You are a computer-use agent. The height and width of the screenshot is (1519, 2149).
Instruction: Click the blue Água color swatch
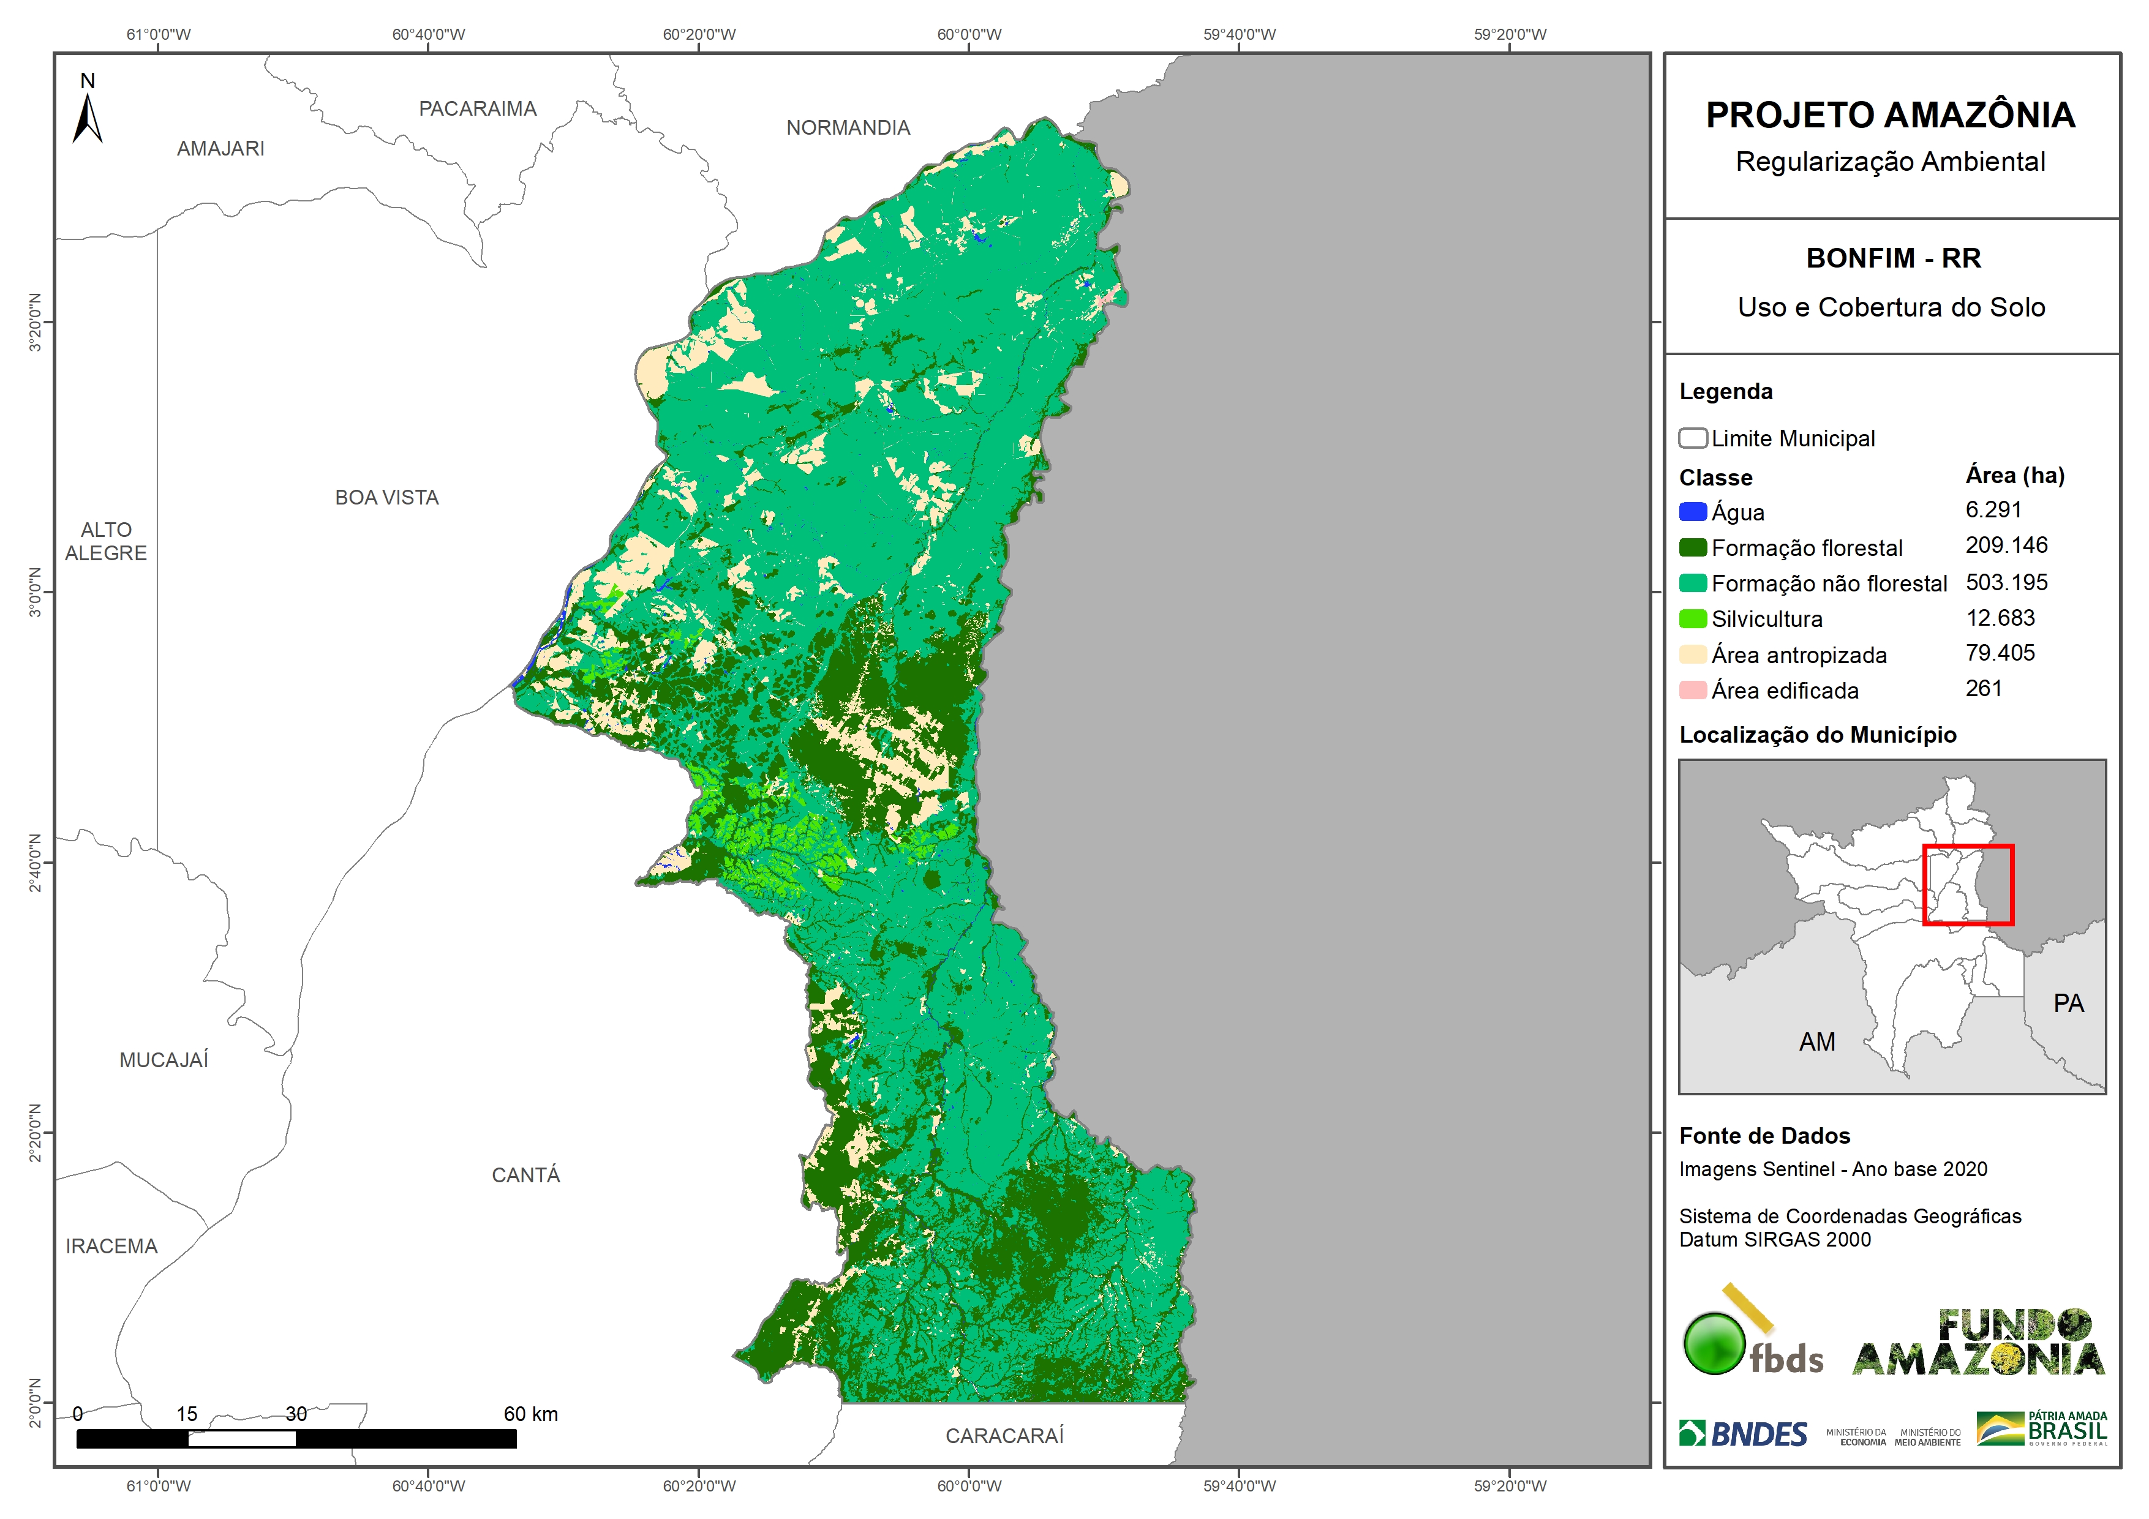1692,512
